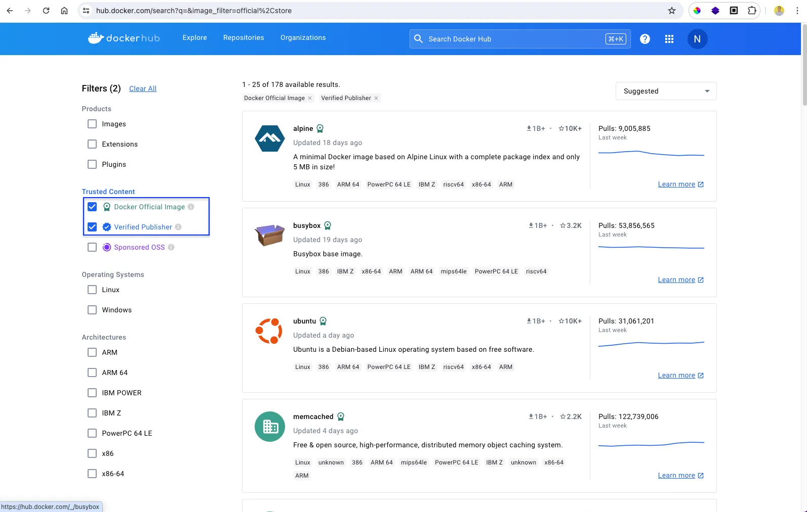Check the PowerPC 64 LE architecture filter

pyautogui.click(x=92, y=433)
